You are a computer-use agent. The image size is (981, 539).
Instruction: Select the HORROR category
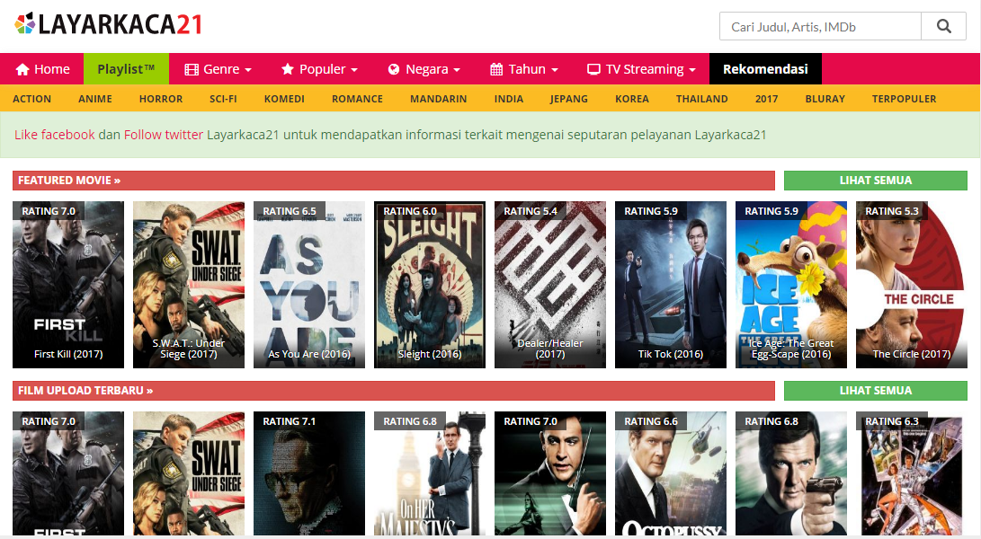coord(161,99)
